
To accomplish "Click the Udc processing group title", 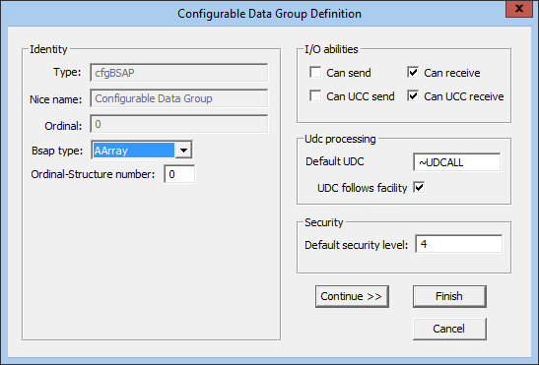I will [340, 139].
